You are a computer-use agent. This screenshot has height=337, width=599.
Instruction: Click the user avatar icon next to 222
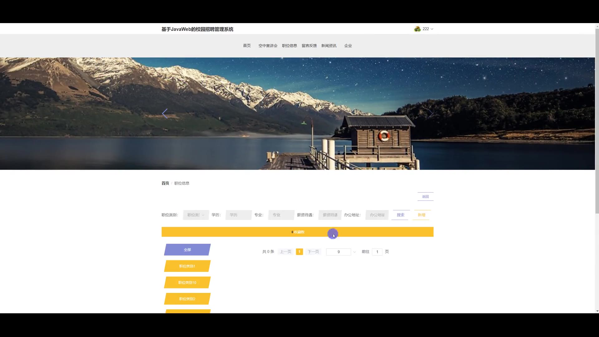click(417, 29)
